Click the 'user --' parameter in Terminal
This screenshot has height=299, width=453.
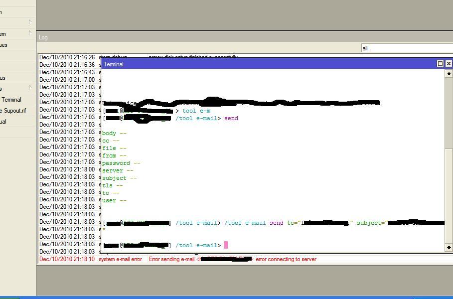(x=114, y=200)
